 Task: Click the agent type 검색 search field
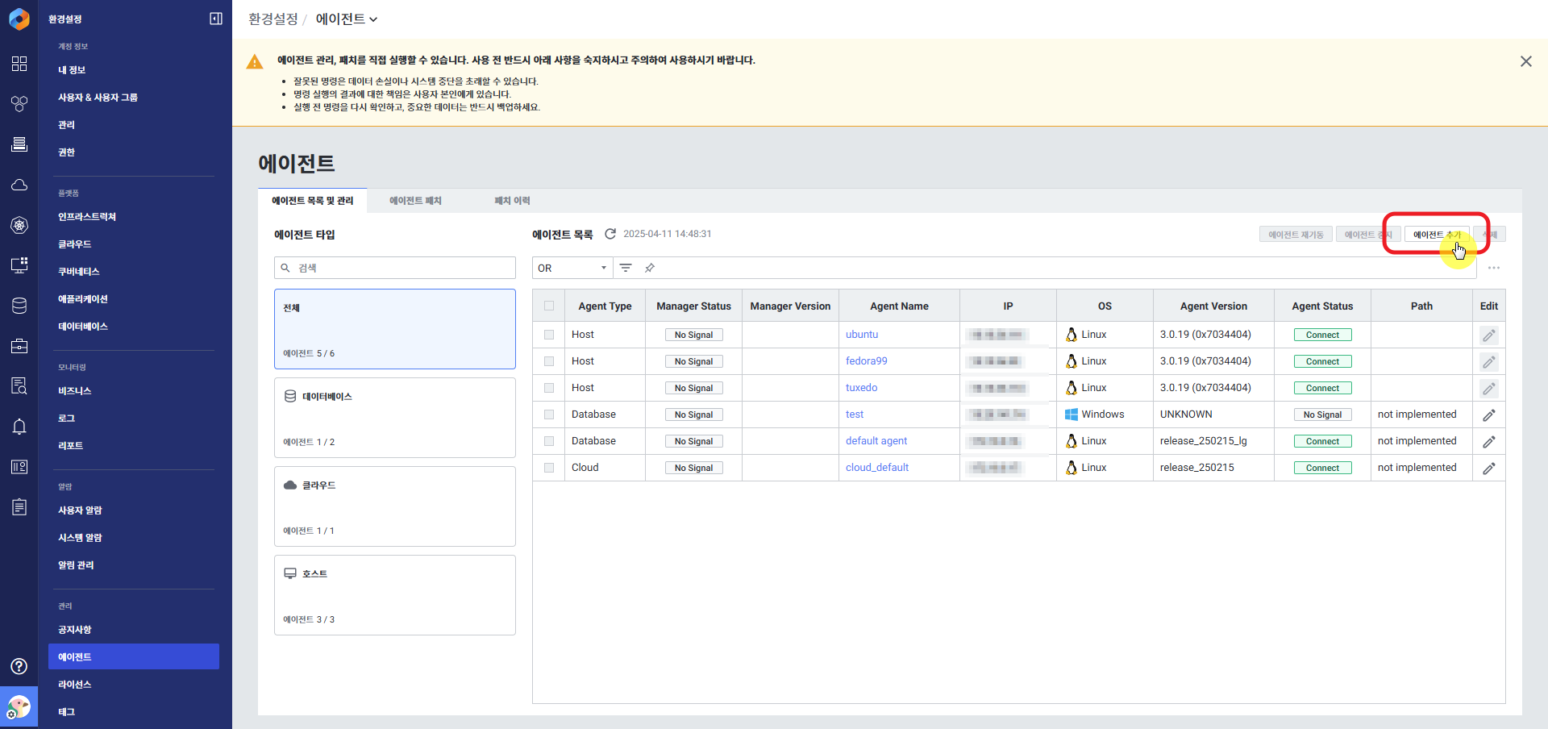(x=395, y=268)
